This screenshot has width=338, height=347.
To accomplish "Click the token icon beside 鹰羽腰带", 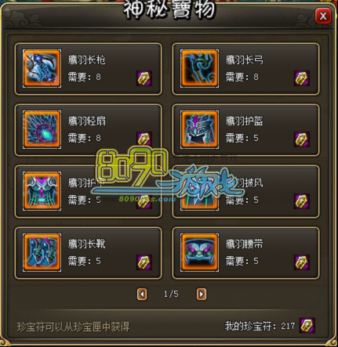I will (x=302, y=262).
